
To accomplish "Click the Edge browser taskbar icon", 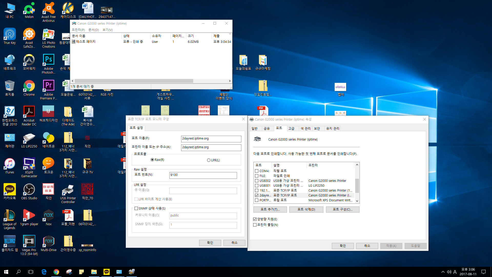I will (x=44, y=272).
